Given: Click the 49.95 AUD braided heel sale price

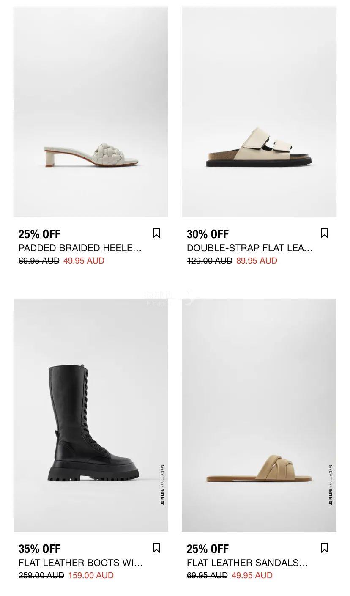Looking at the screenshot, I should point(84,261).
